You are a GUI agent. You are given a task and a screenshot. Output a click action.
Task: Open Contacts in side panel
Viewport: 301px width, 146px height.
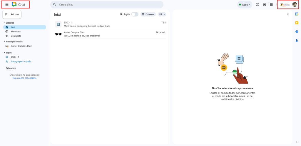coord(297,40)
